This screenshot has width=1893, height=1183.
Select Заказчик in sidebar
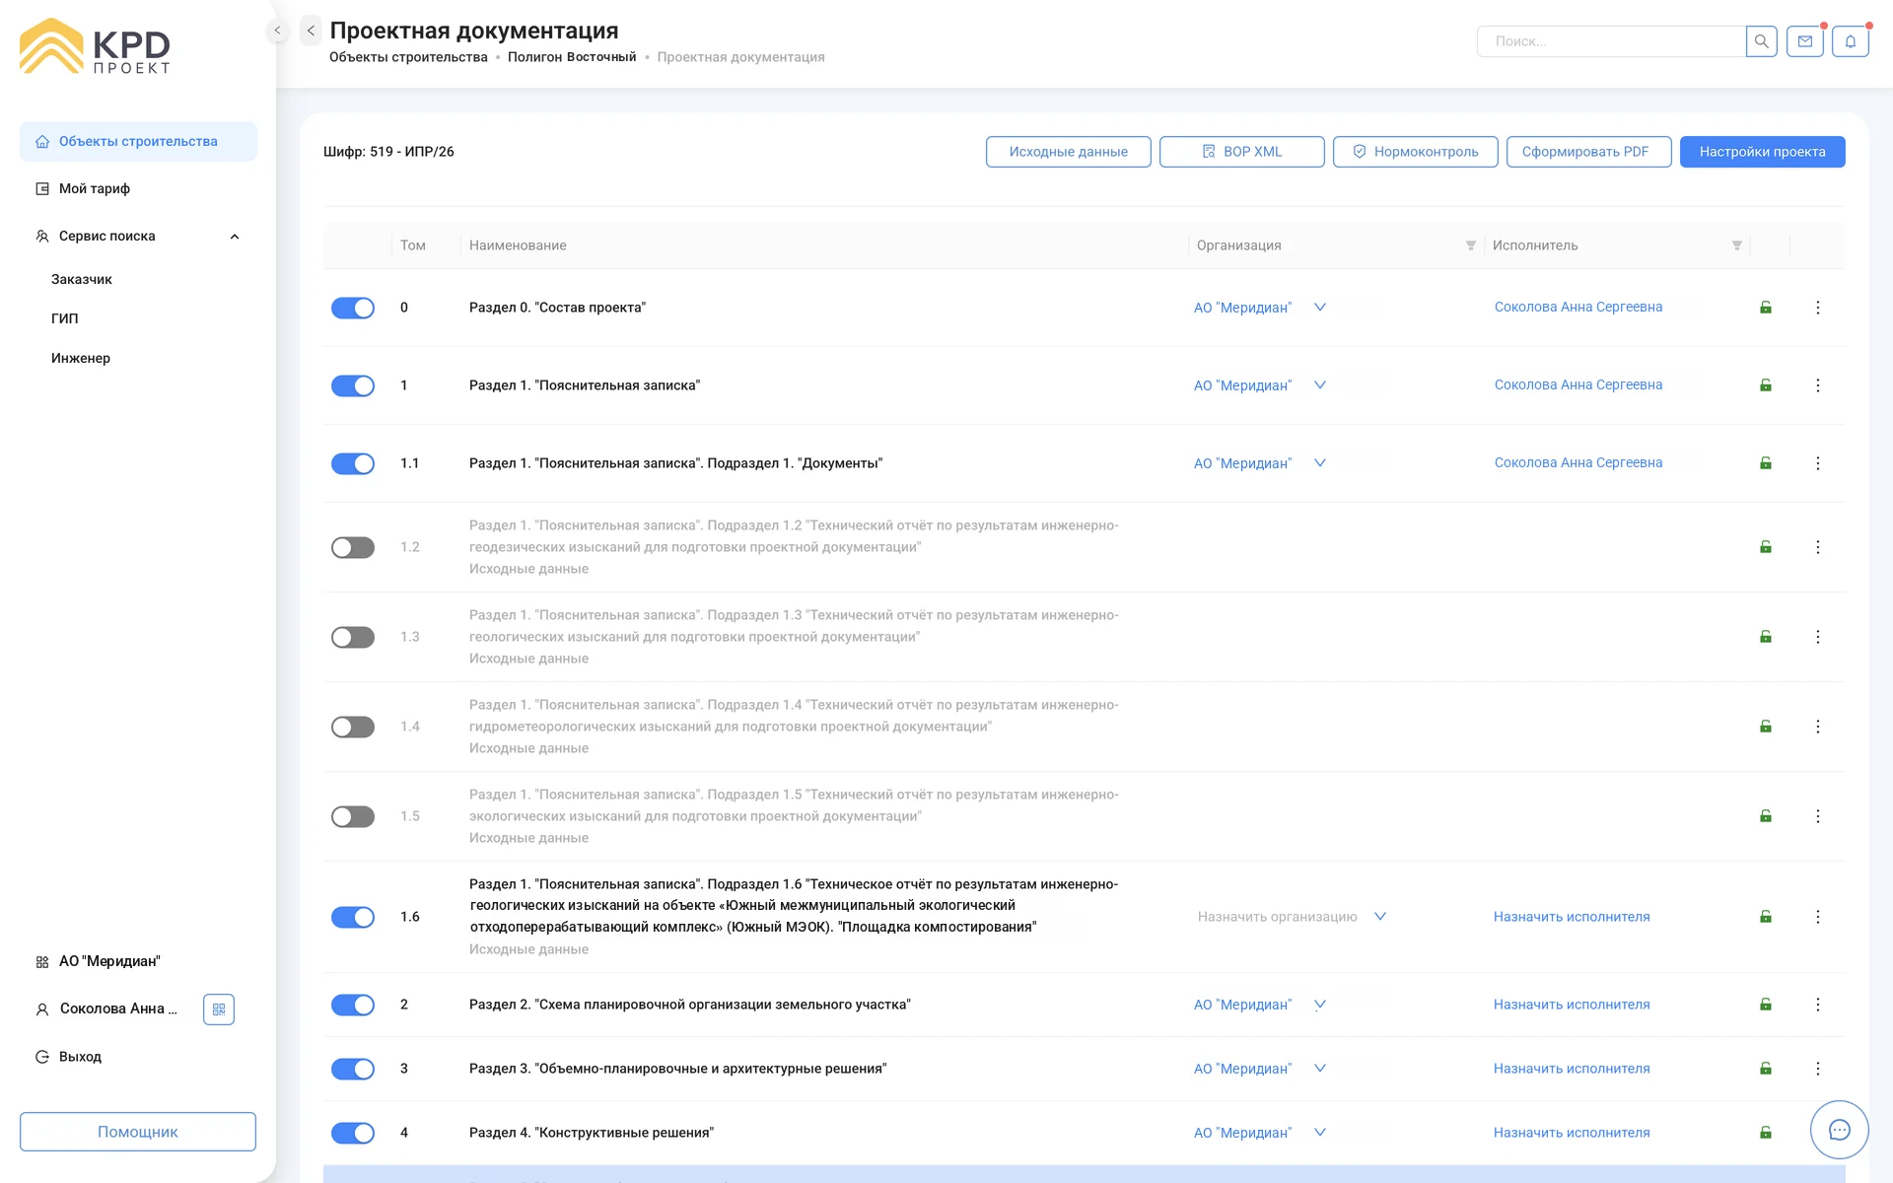point(82,280)
